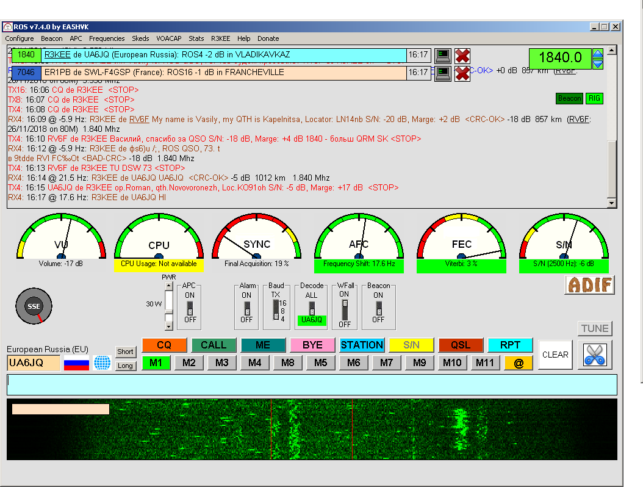Click the Russian flag icon
Image resolution: width=643 pixels, height=487 pixels.
tap(76, 363)
